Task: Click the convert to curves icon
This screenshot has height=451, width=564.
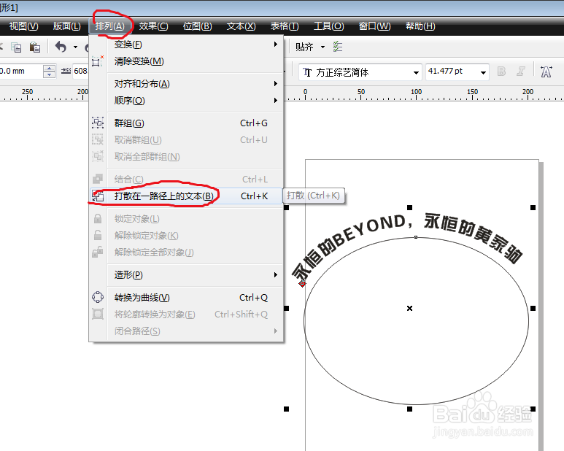Action: click(x=98, y=298)
